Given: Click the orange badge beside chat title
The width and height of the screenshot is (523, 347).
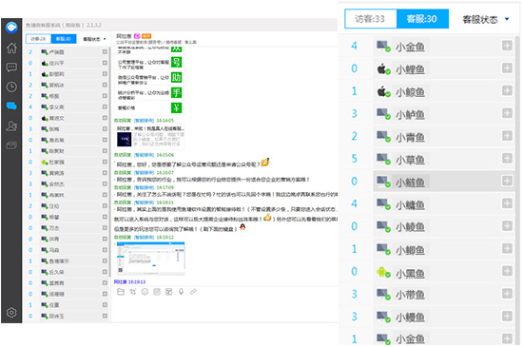Looking at the screenshot, I should (x=146, y=36).
